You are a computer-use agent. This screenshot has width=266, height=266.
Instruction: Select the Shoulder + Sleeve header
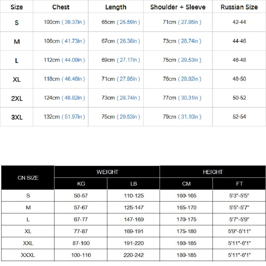pos(178,7)
